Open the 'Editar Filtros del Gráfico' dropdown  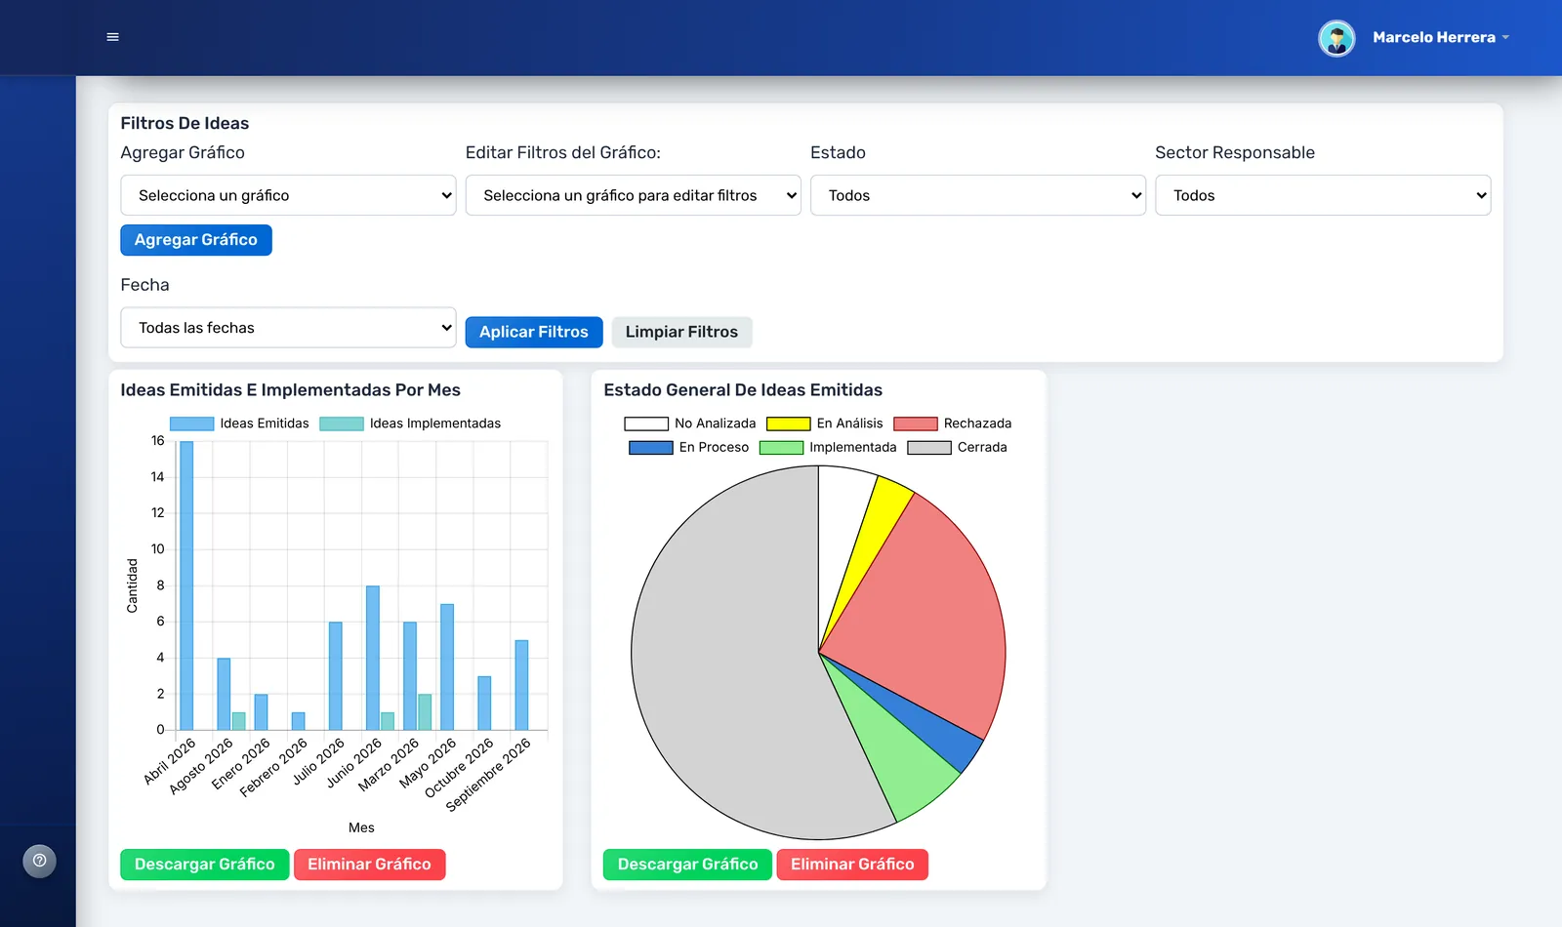(x=633, y=195)
